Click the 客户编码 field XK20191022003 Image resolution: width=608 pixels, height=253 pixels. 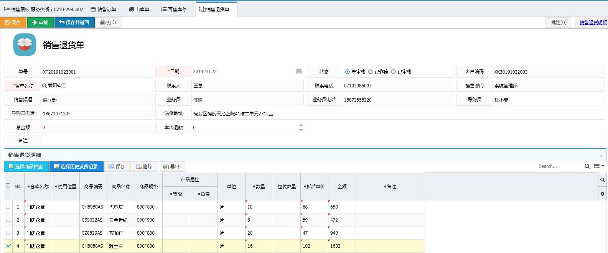549,72
